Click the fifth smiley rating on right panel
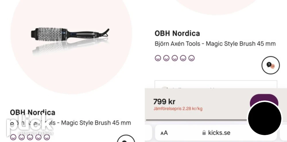 pyautogui.click(x=191, y=58)
